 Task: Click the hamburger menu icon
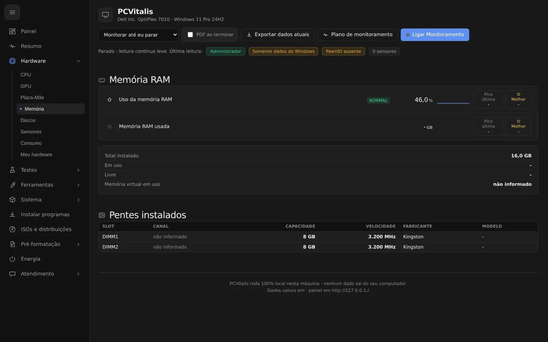[12, 12]
